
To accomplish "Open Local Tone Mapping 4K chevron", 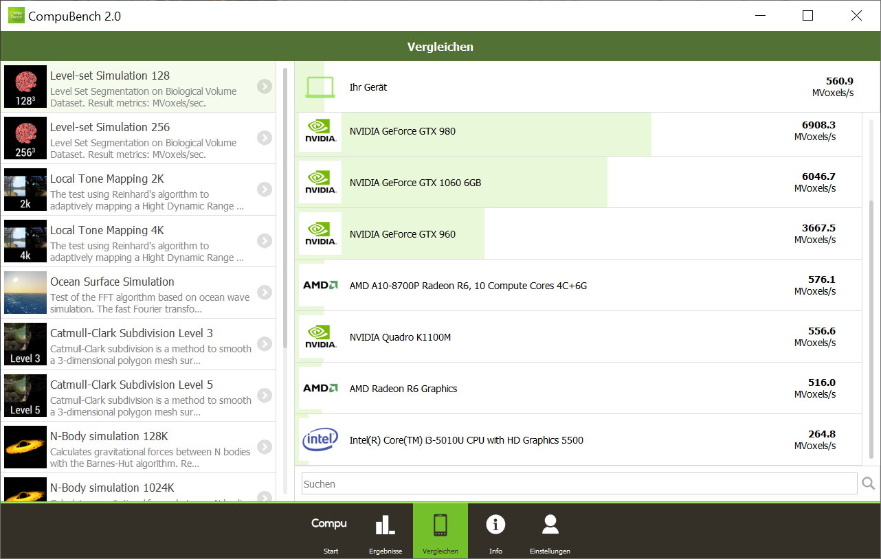I will 265,241.
